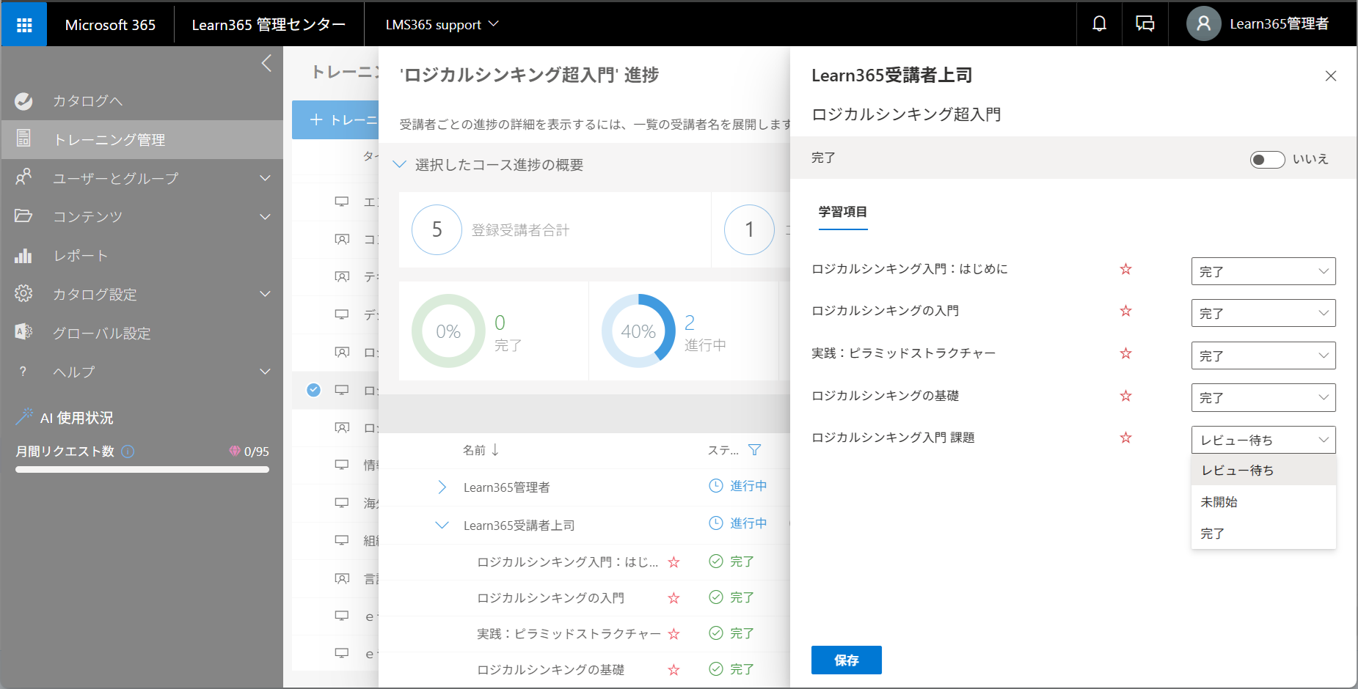This screenshot has height=689, width=1358.
Task: Expand カタログ設定 menu
Action: (142, 294)
